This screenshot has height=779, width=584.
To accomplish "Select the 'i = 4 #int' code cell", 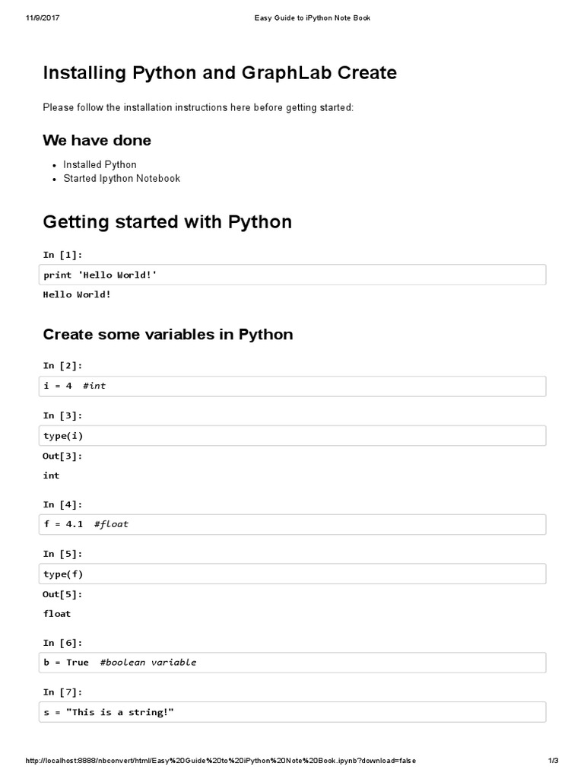I will [292, 386].
